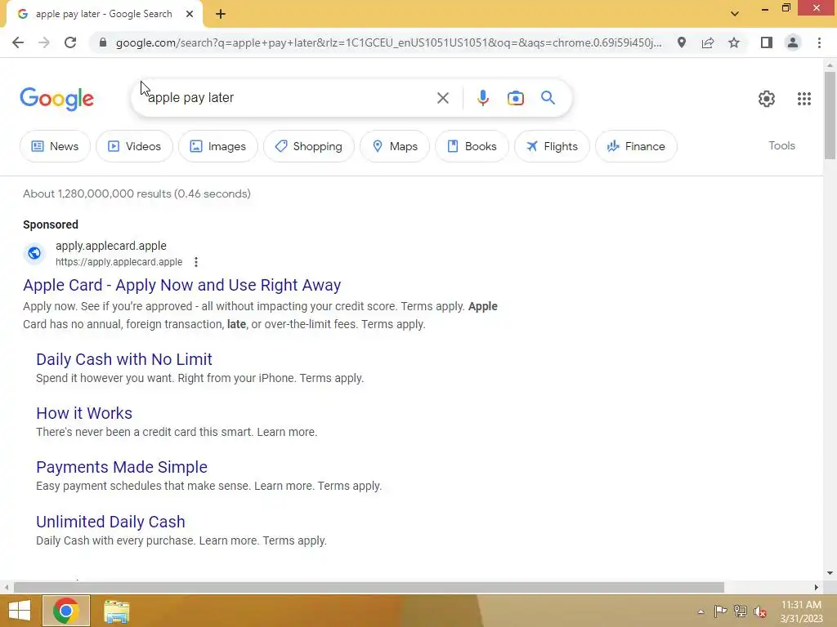Open ad options three-dot menu
This screenshot has width=837, height=627.
[196, 262]
